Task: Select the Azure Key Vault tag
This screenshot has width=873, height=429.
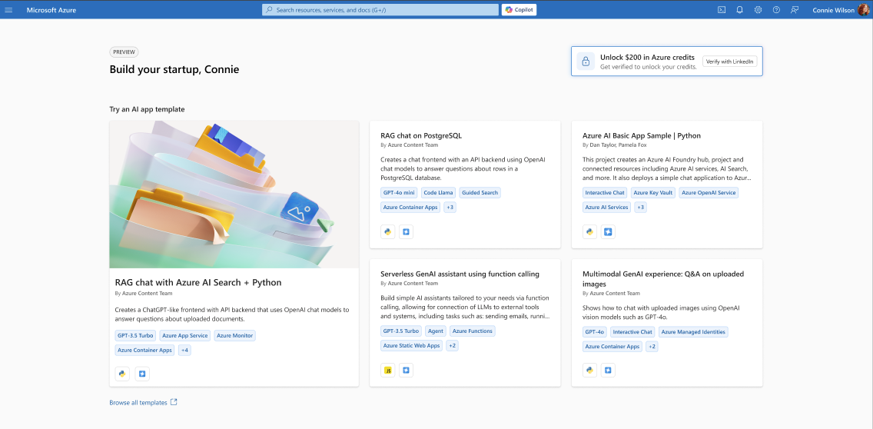Action: click(653, 193)
